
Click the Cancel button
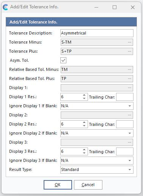(88, 185)
